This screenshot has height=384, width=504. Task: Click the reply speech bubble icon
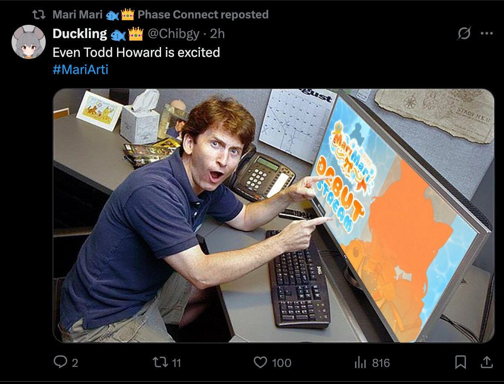[60, 362]
